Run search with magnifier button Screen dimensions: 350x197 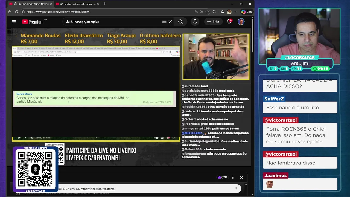point(180,22)
